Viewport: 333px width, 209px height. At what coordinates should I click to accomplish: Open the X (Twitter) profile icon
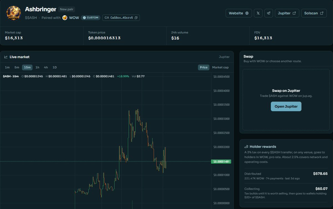click(258, 13)
